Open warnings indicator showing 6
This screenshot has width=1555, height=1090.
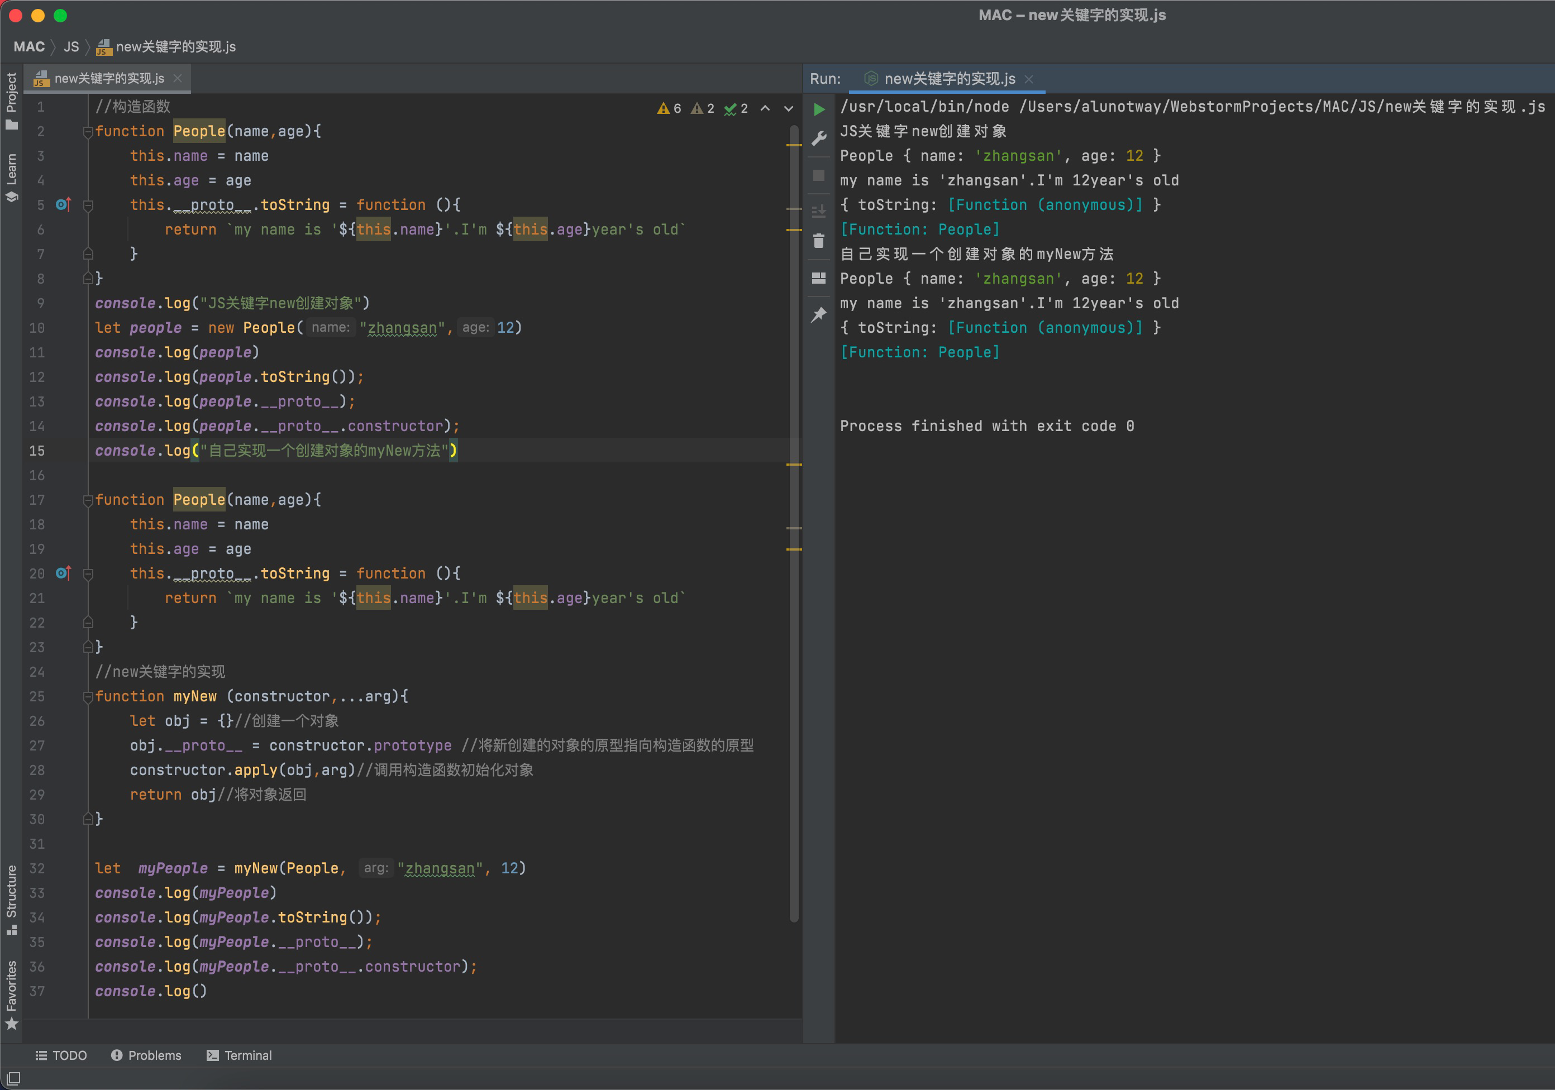pos(669,108)
